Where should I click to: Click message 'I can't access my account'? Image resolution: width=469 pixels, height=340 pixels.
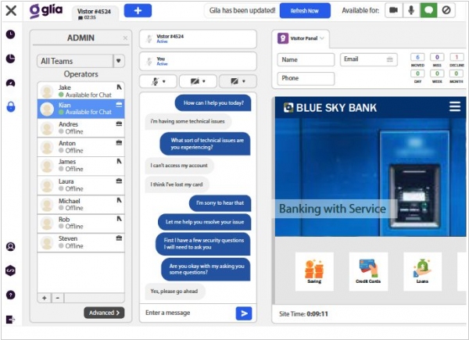[179, 166]
